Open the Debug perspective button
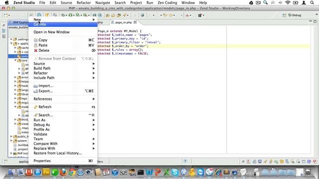This screenshot has width=319, height=179. pyautogui.click(x=295, y=15)
